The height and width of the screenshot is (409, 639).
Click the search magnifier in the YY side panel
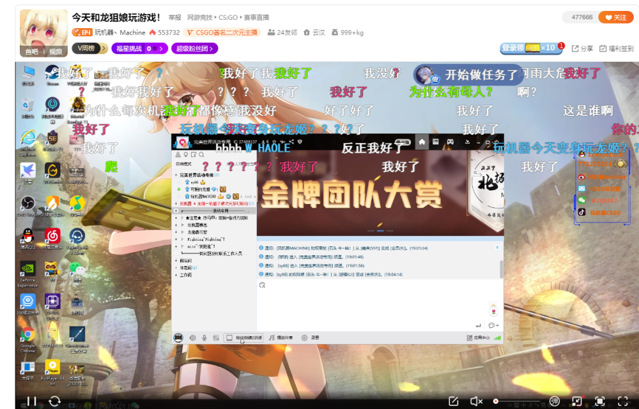point(201,154)
